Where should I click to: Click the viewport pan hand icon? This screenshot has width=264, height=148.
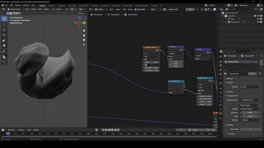tap(84, 35)
